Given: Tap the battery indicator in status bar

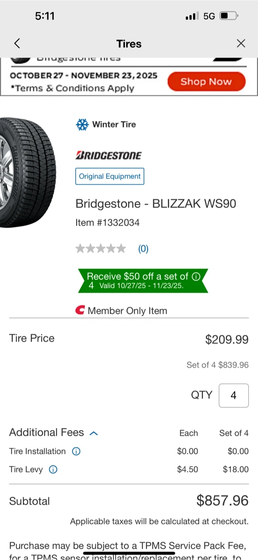Looking at the screenshot, I should (x=229, y=16).
